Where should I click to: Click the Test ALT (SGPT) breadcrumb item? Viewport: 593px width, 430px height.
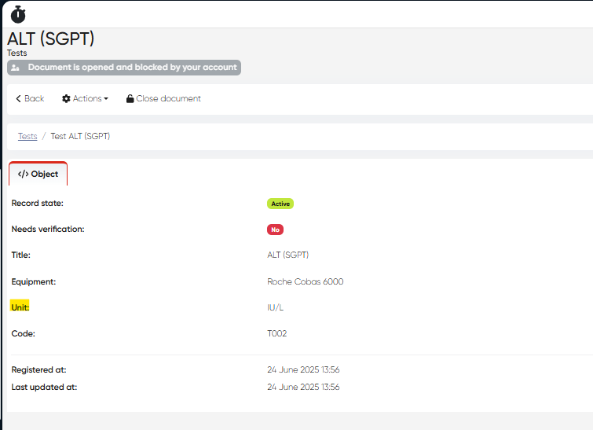click(x=80, y=136)
